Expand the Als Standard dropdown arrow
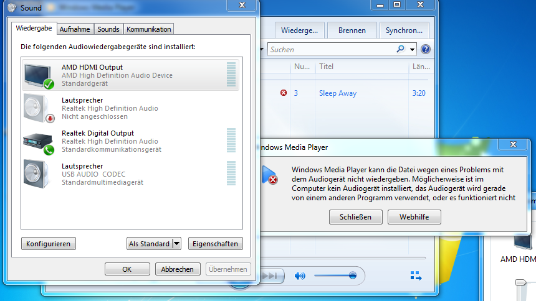Viewport: 536px width, 301px height. (x=177, y=244)
